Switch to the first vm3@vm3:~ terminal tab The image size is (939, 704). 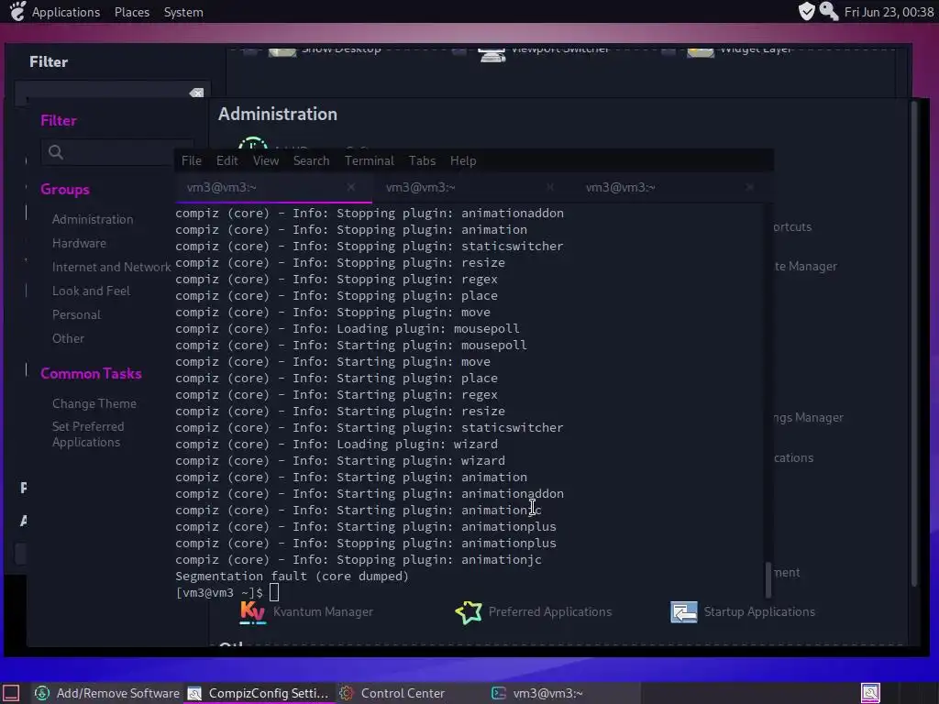273,187
